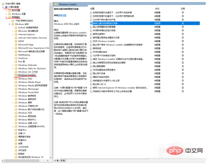Click the 计算机配置 computer icon

(6, 7)
